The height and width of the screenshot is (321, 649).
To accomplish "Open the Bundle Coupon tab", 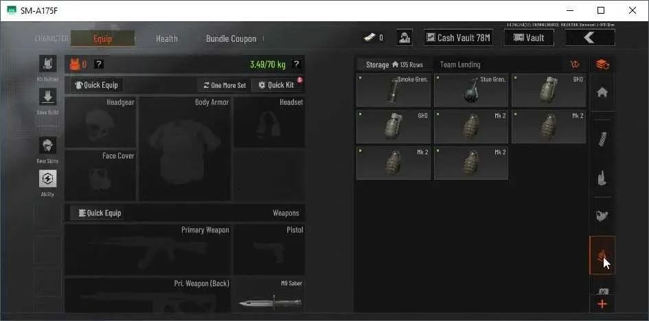I will click(231, 38).
